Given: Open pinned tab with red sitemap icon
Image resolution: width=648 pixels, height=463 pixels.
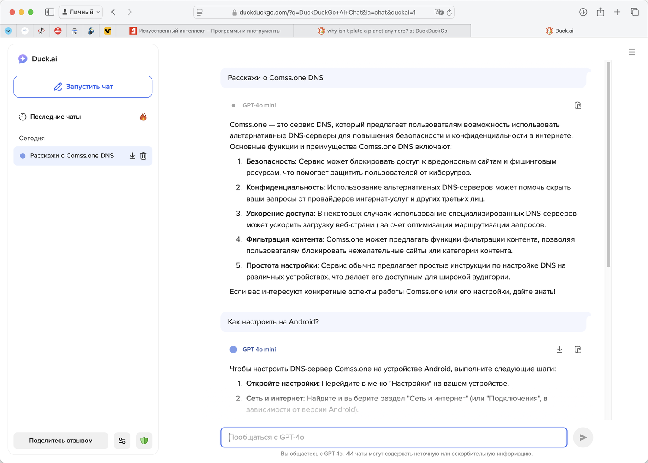Looking at the screenshot, I should coord(58,31).
